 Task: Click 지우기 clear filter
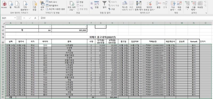pyautogui.click(x=112, y=2)
